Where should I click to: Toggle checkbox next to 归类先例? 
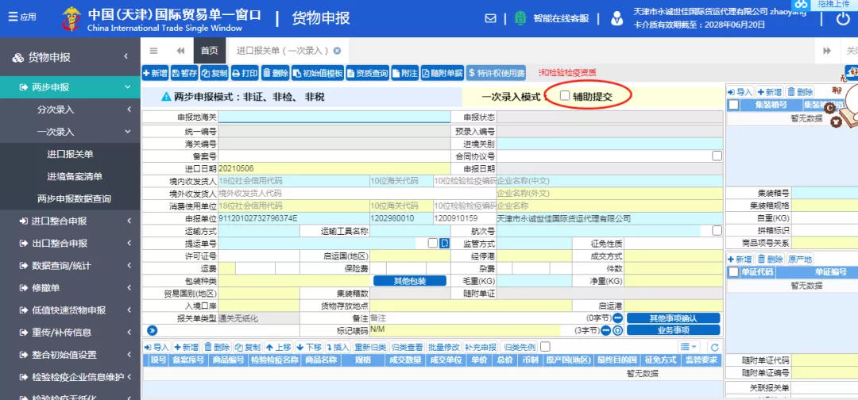[x=545, y=347]
